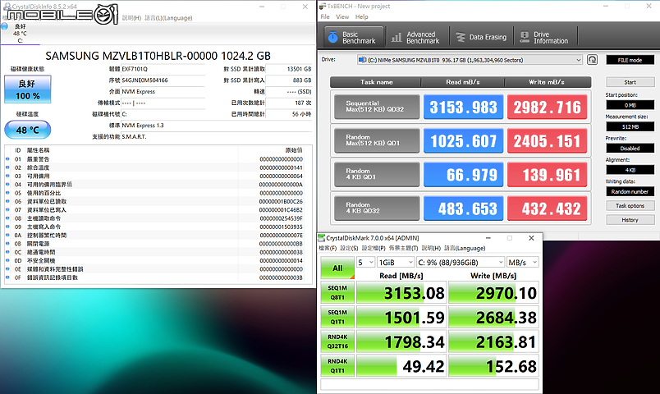The image size is (660, 394).
Task: Start the TxBENCH benchmark
Action: tap(630, 82)
